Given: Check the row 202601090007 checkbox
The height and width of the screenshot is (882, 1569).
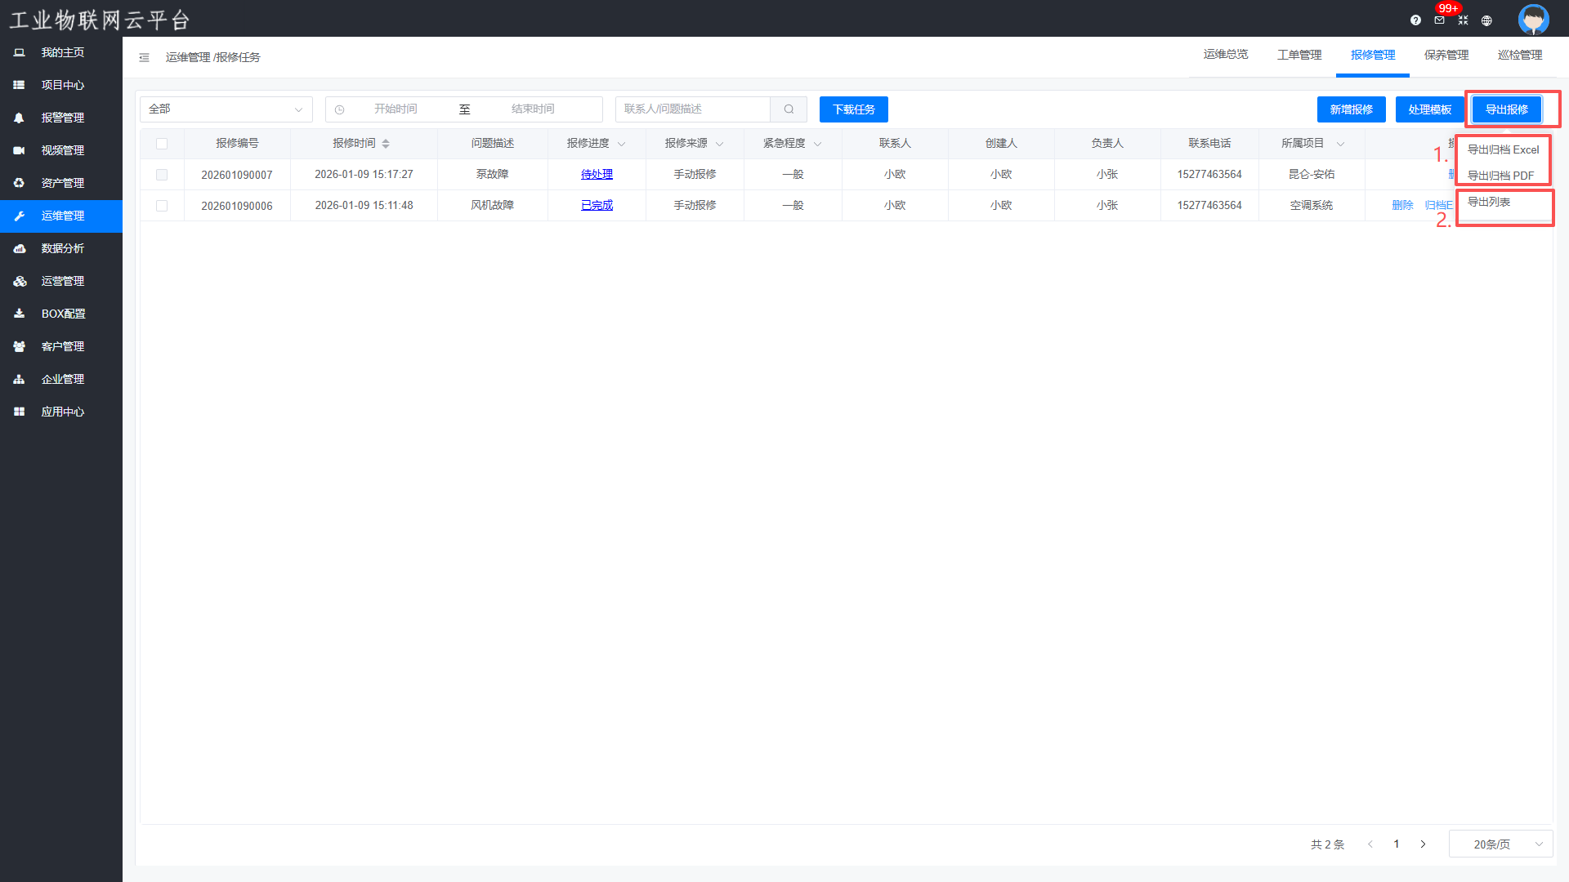Looking at the screenshot, I should coord(162,175).
